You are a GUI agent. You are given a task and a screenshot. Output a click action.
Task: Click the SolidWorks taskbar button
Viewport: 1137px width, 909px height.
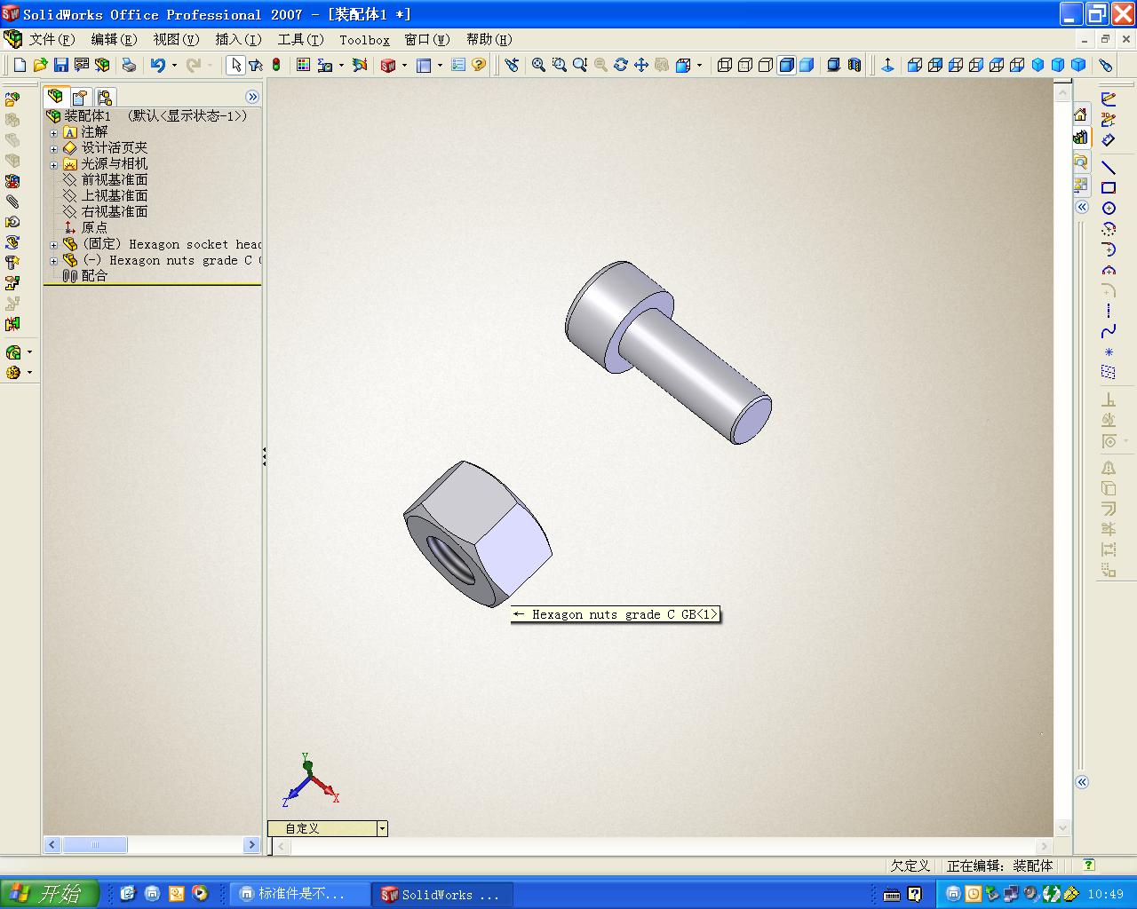pos(441,894)
